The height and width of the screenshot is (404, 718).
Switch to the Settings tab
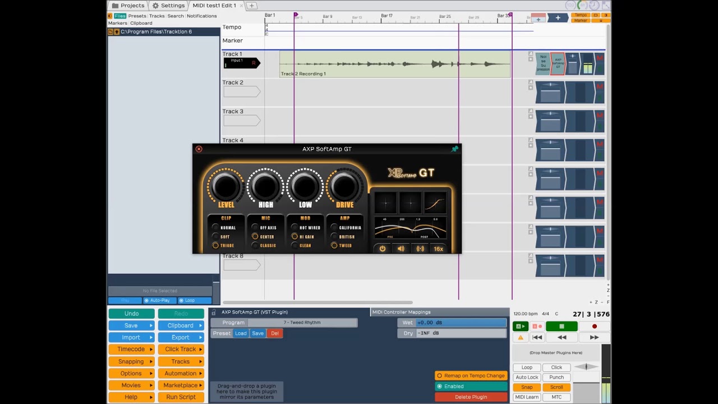coord(168,5)
